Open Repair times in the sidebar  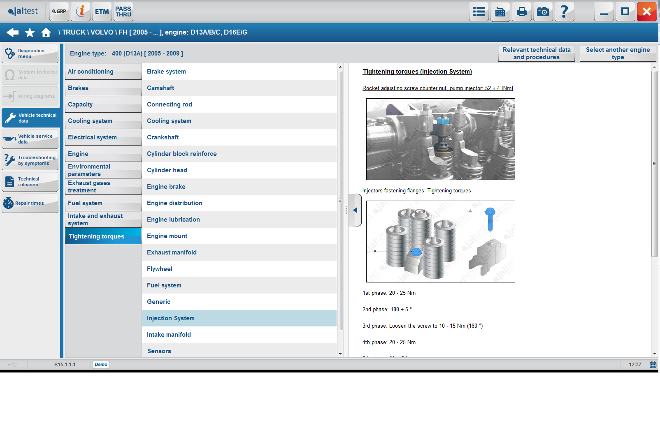(30, 203)
